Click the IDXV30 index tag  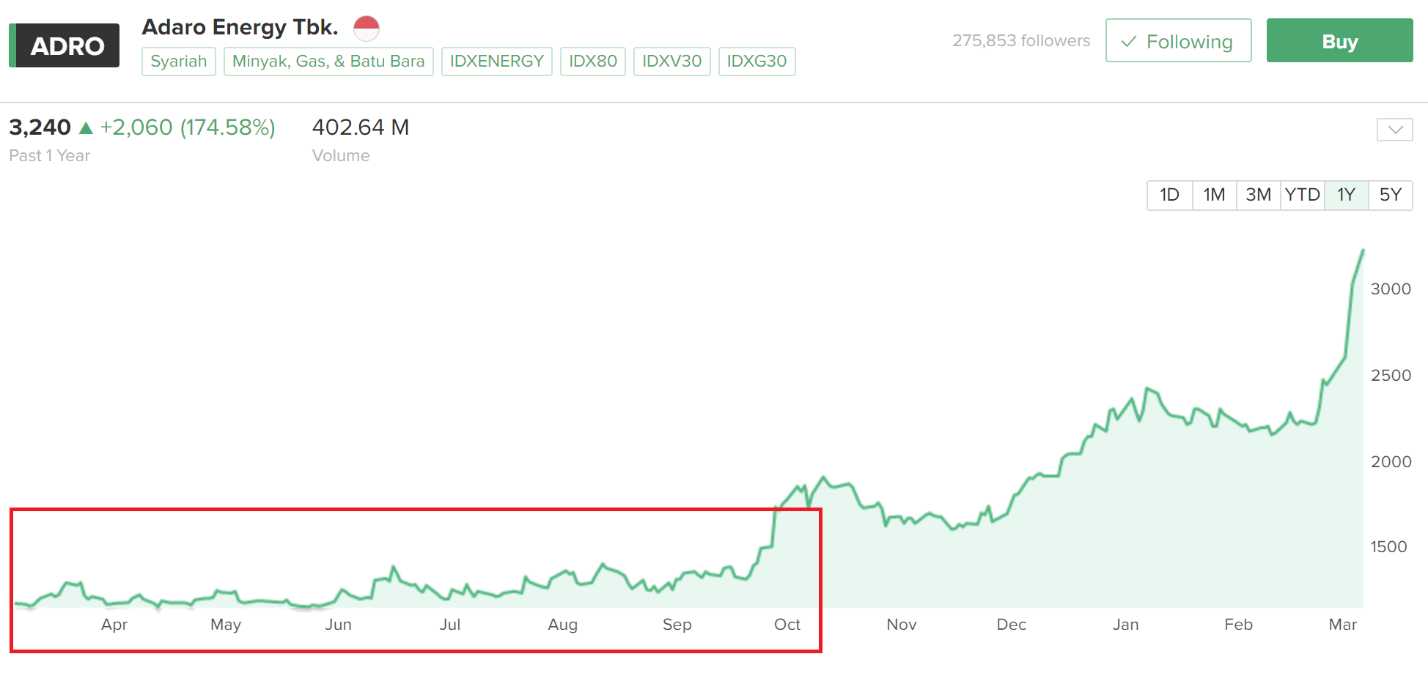[x=671, y=62]
